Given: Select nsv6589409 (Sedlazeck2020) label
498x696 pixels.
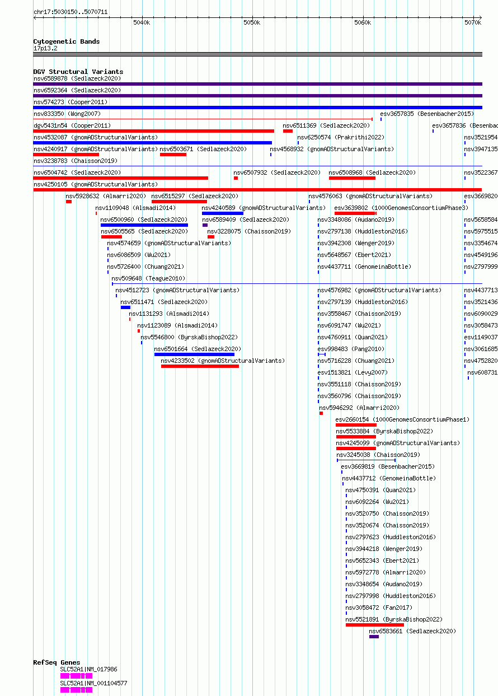Looking at the screenshot, I should [246, 219].
